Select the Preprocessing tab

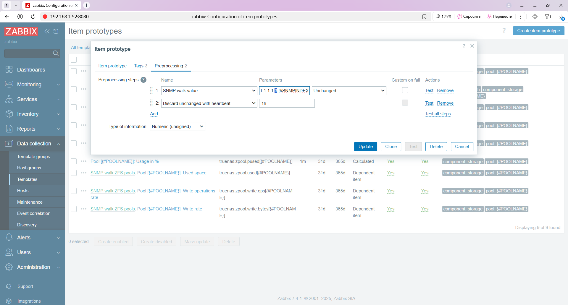[171, 66]
